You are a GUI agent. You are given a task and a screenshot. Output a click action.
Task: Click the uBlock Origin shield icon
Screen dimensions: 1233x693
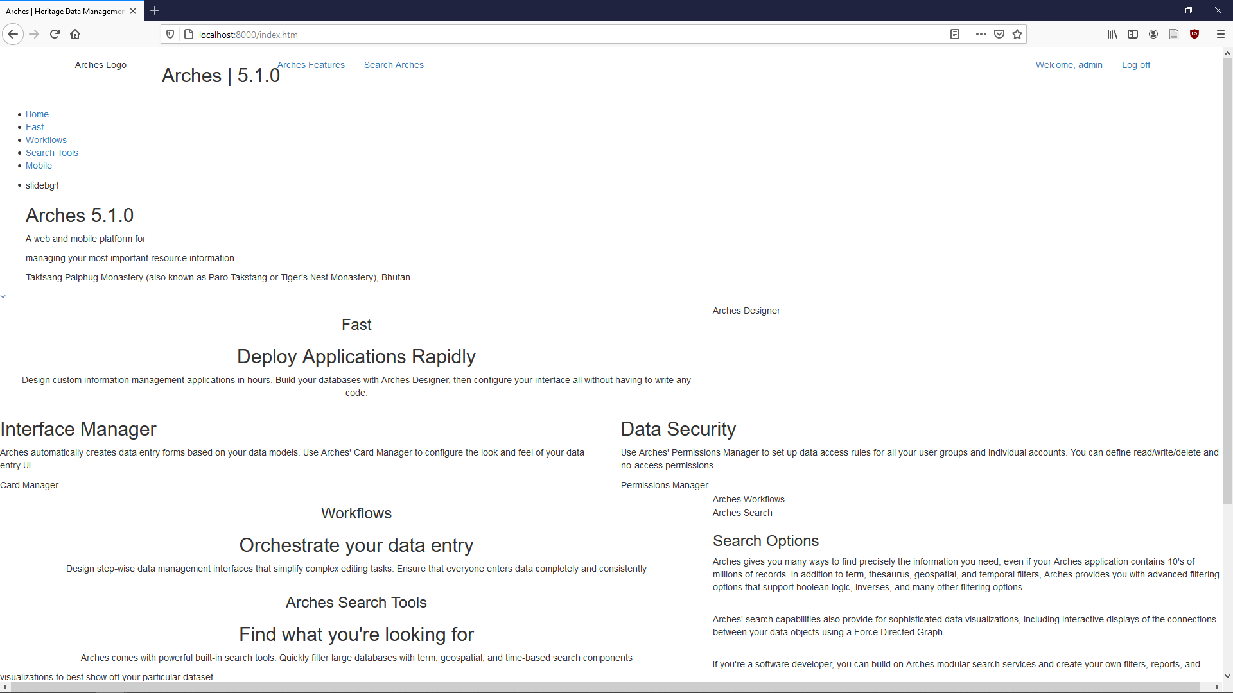point(1195,34)
